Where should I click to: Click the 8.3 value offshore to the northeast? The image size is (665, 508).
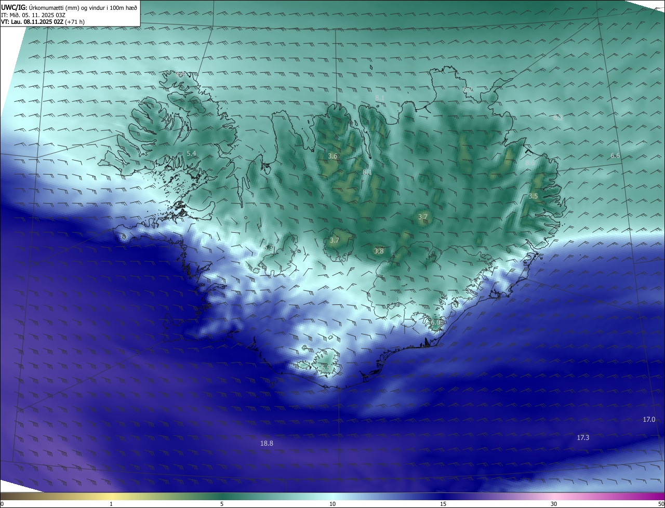[558, 118]
